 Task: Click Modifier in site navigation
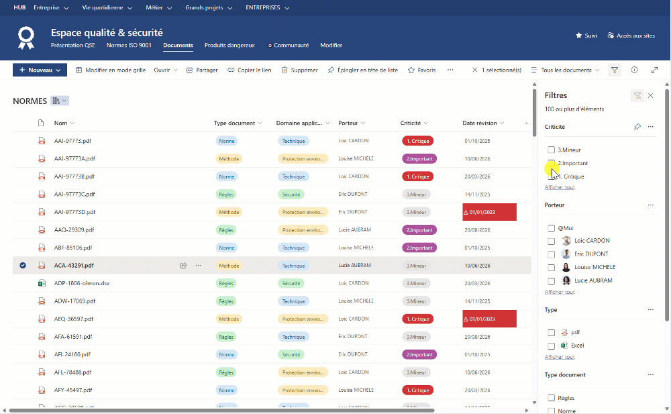click(331, 45)
